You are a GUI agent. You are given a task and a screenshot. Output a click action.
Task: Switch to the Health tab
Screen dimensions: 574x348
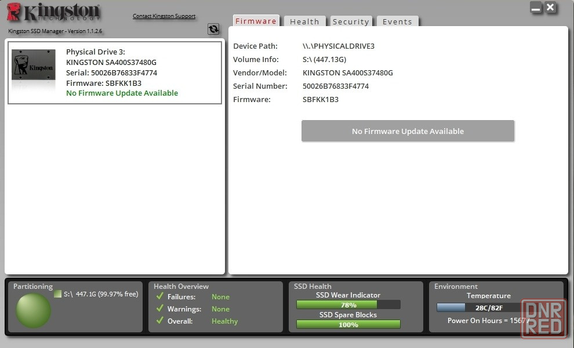[304, 21]
